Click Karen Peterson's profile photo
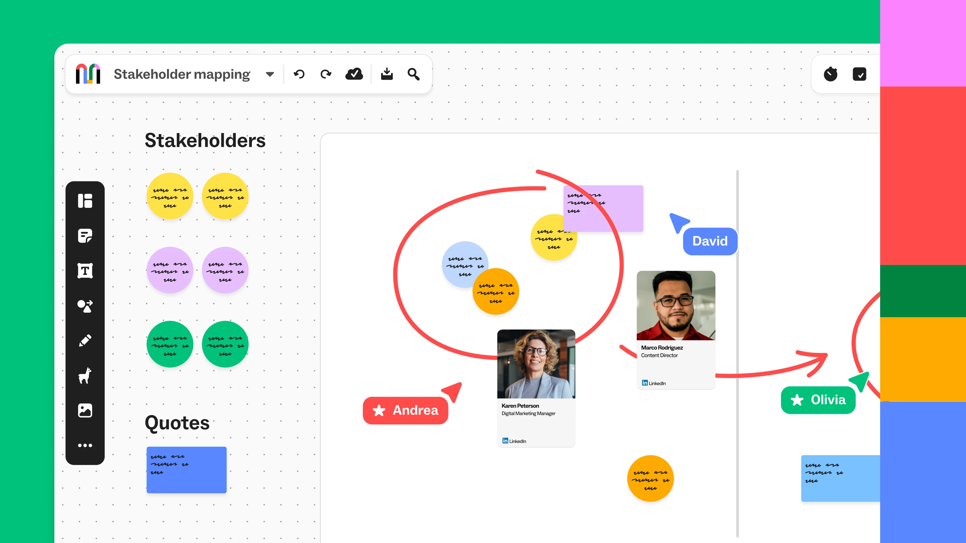 tap(536, 364)
